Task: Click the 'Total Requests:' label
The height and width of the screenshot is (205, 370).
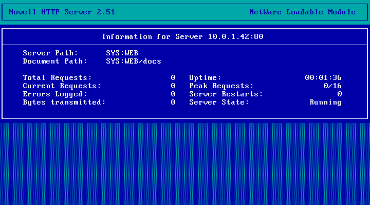Action: pos(58,78)
